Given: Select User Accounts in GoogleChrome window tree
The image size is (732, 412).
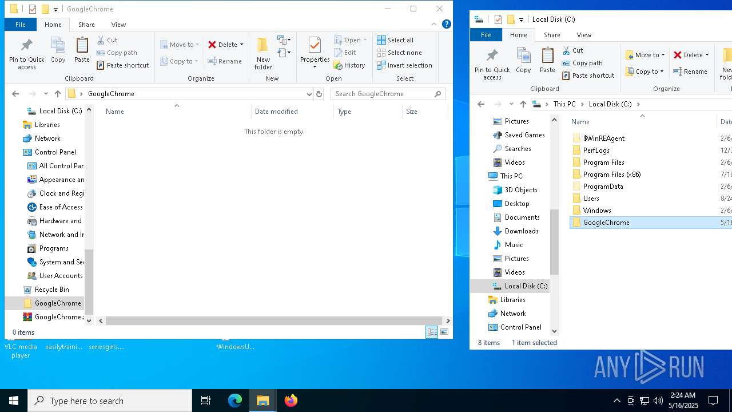Looking at the screenshot, I should point(61,276).
